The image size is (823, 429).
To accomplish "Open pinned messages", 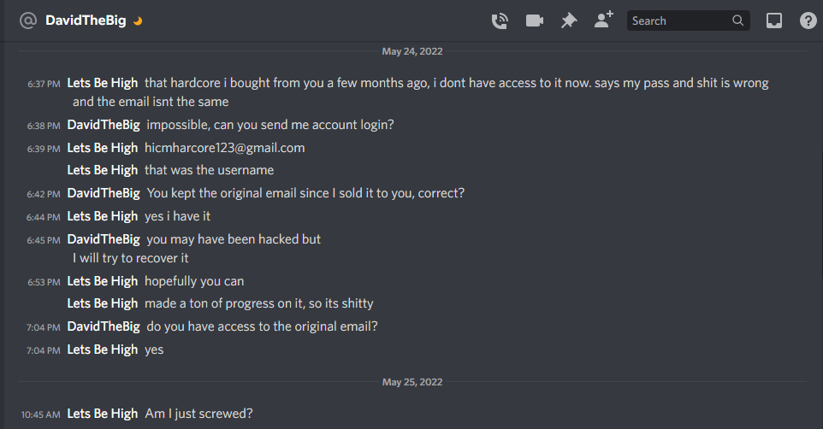I will (569, 21).
